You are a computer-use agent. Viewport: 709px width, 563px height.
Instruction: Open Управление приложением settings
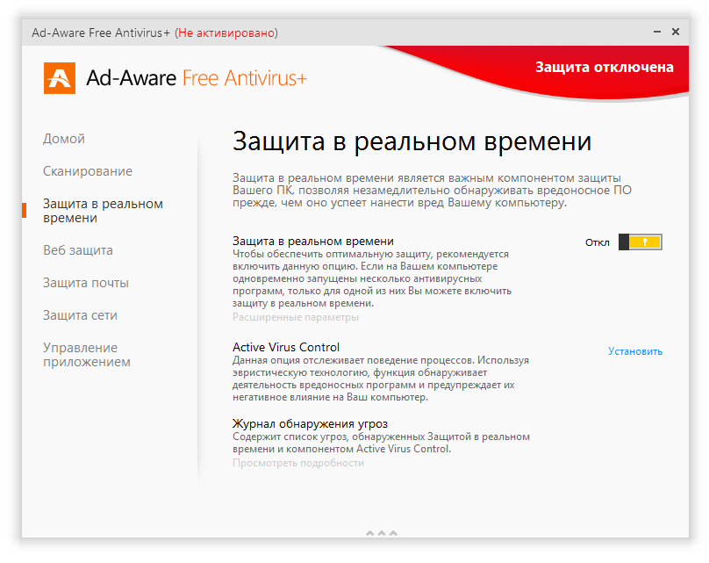87,355
